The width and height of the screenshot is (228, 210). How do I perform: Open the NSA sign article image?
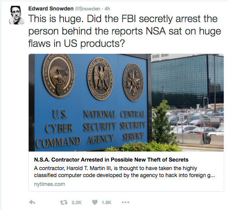pyautogui.click(x=126, y=103)
